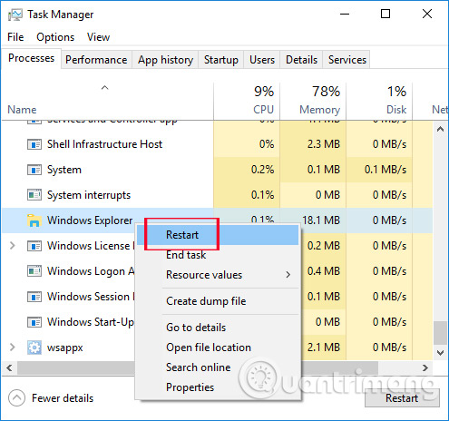Screen dimensions: 449x421
Task: Switch to the Performance tab
Action: click(96, 60)
